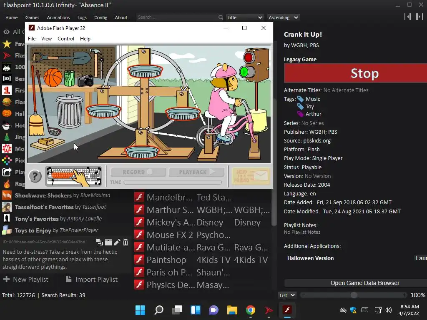Adjust the game scale zoom slider
The height and width of the screenshot is (320, 427).
click(354, 295)
